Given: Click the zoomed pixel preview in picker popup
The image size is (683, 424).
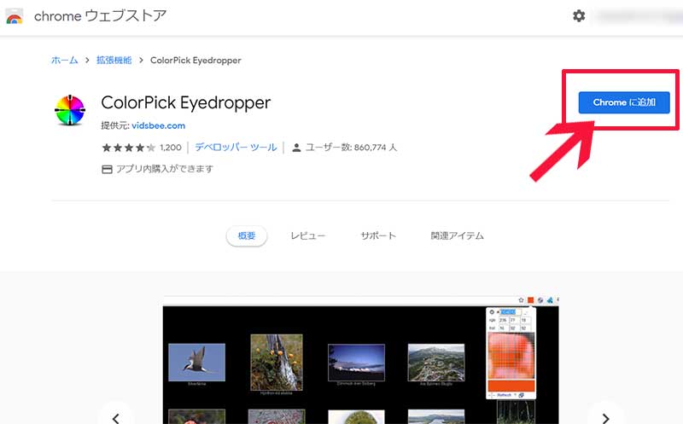Looking at the screenshot, I should [x=511, y=356].
